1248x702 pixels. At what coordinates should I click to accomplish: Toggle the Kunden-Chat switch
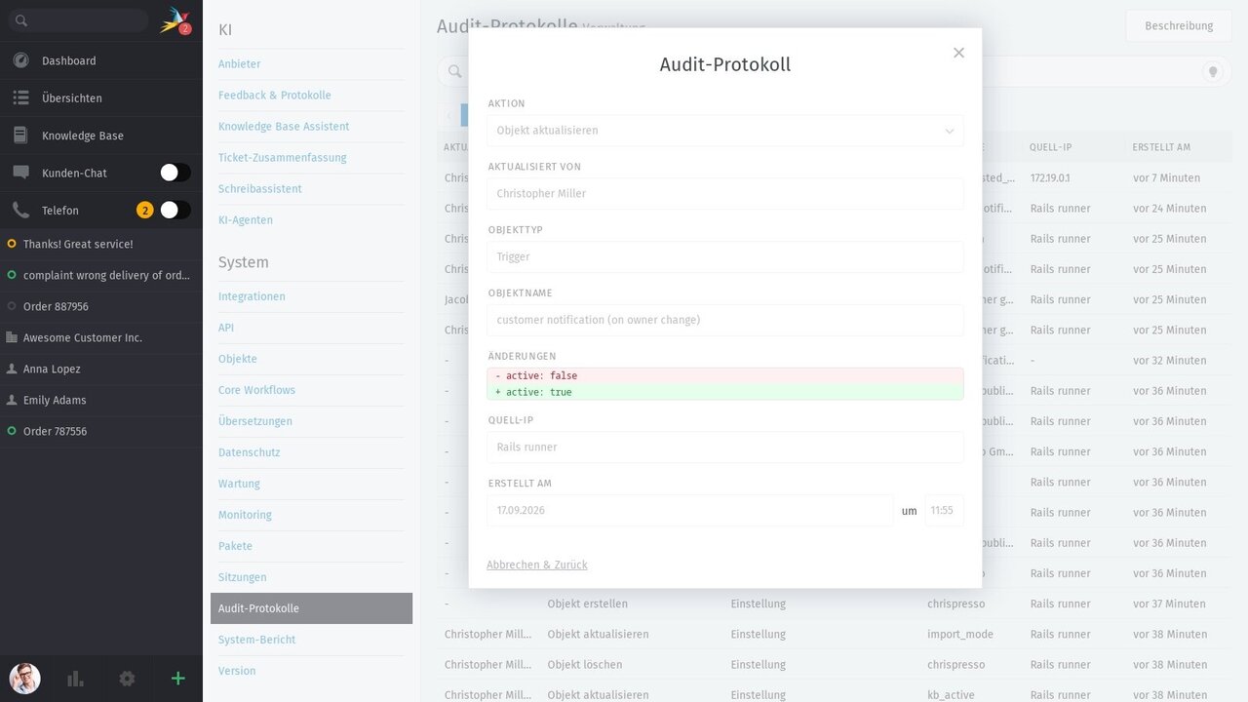coord(175,173)
